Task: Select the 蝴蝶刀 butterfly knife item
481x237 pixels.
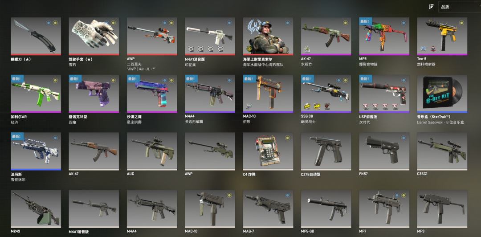Action: 36,36
